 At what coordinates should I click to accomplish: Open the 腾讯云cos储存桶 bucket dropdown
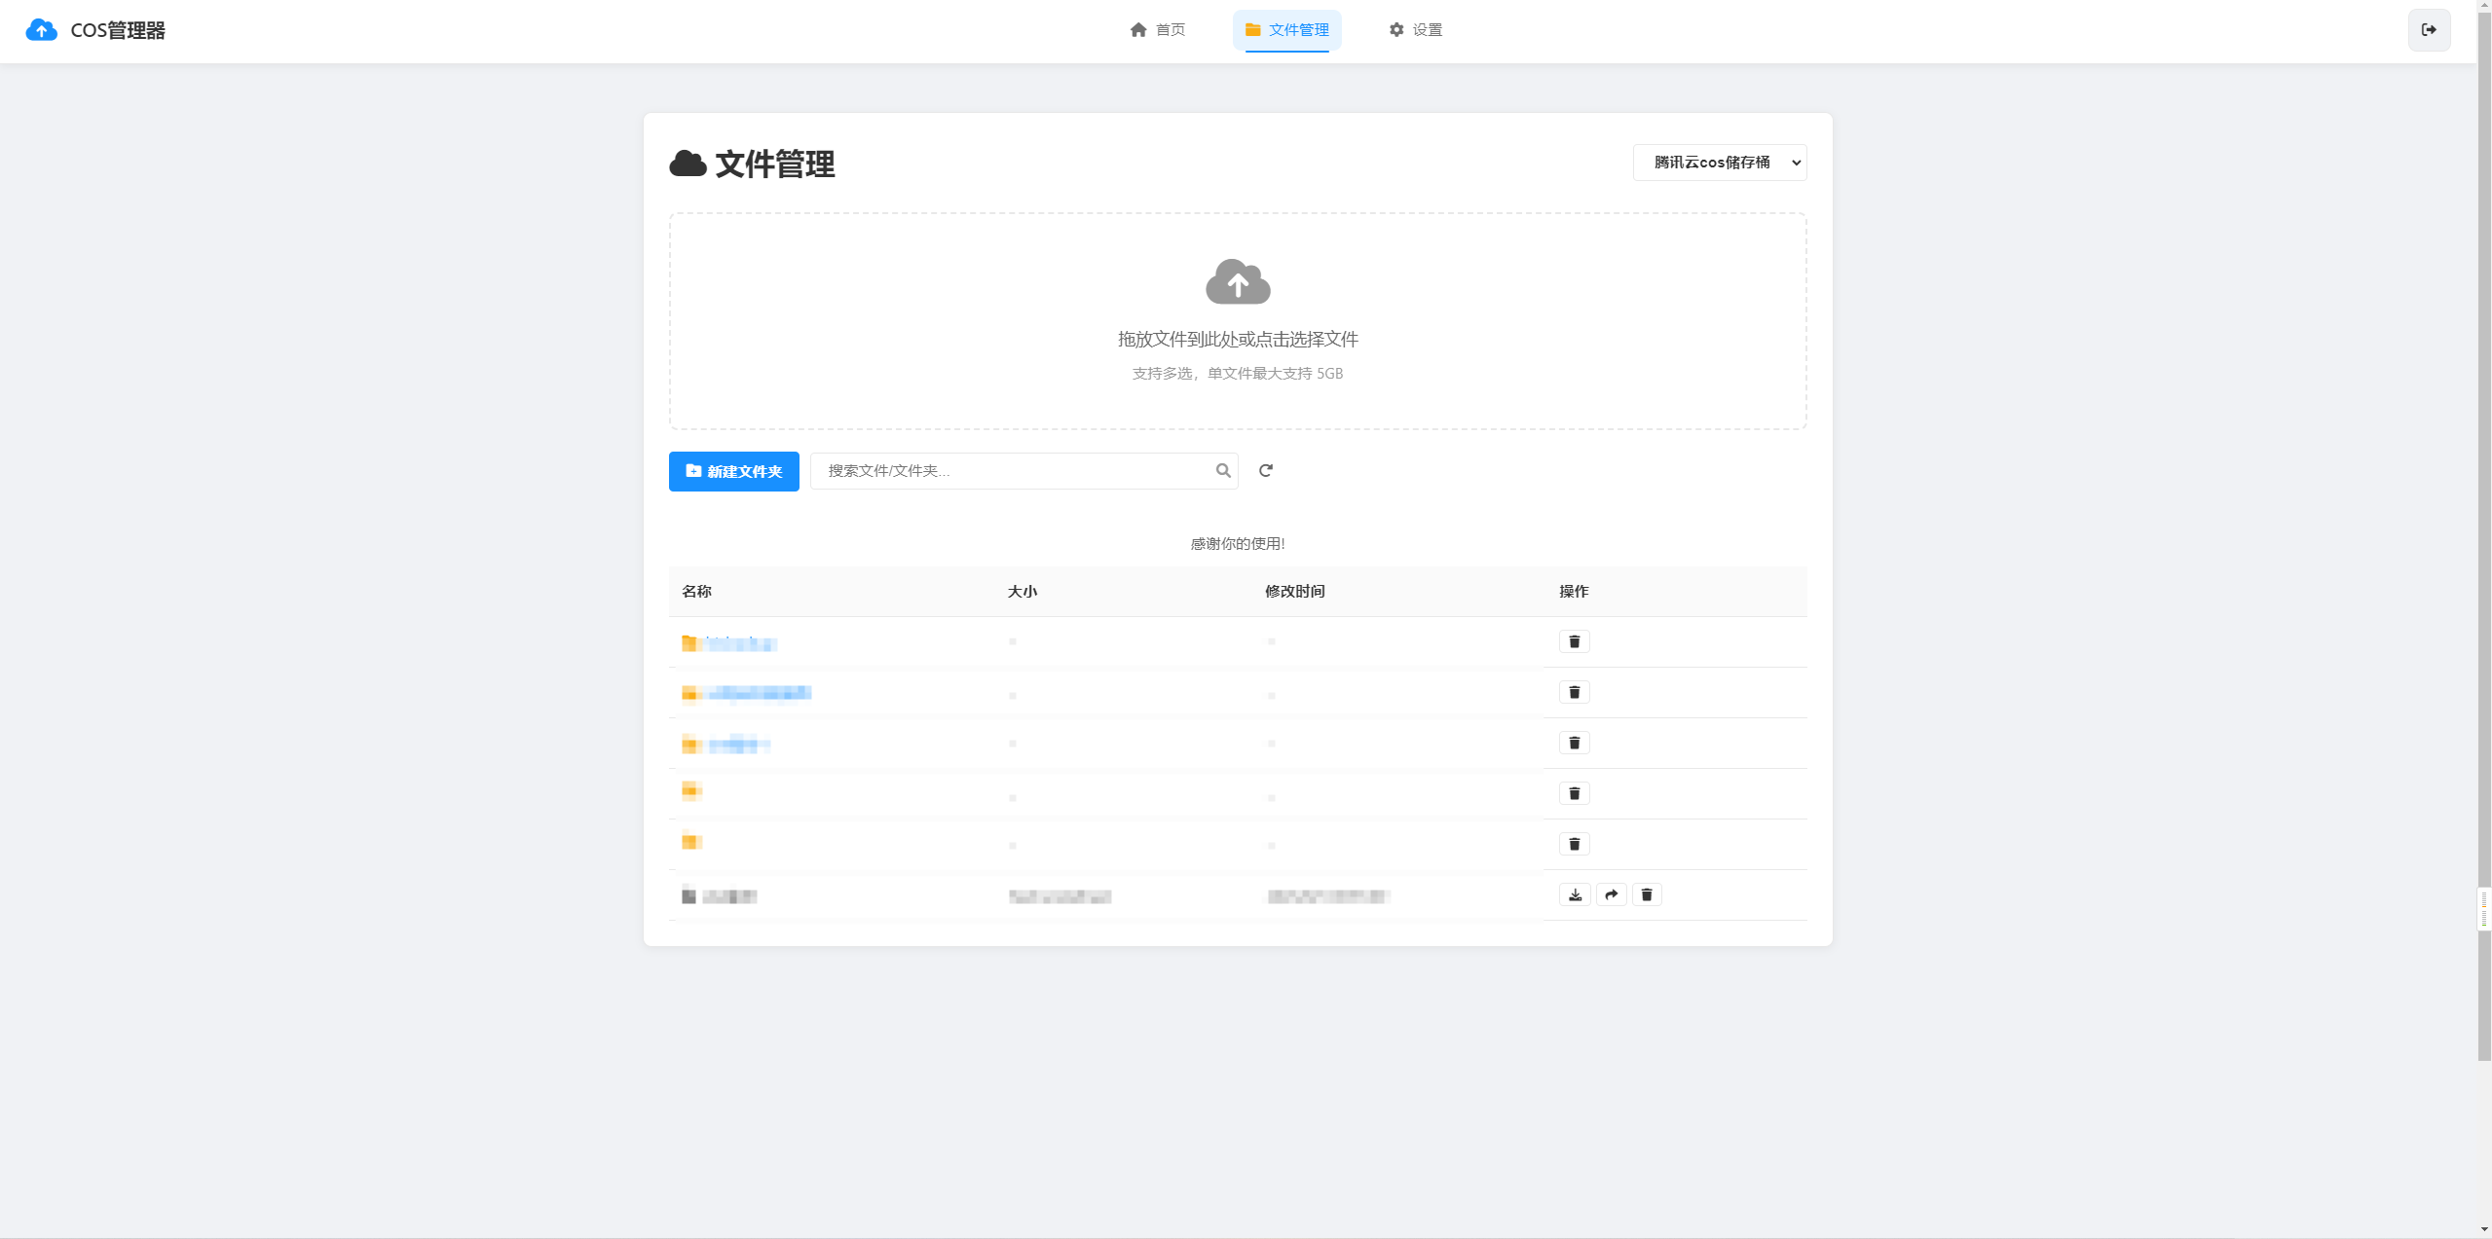(x=1719, y=163)
